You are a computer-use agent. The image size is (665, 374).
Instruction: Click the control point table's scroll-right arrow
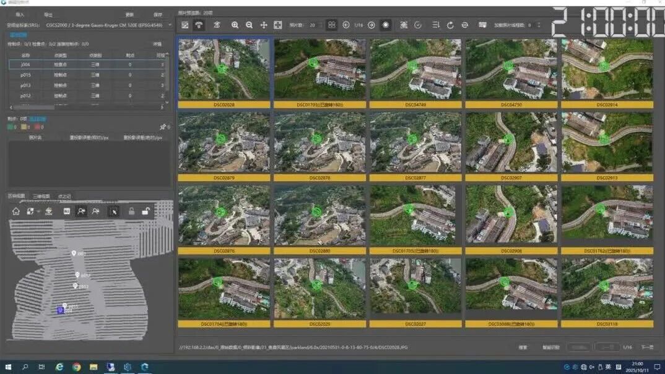[x=162, y=108]
